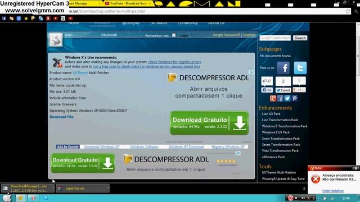Click the browser address bar URL
The height and width of the screenshot is (202, 360).
point(107,11)
